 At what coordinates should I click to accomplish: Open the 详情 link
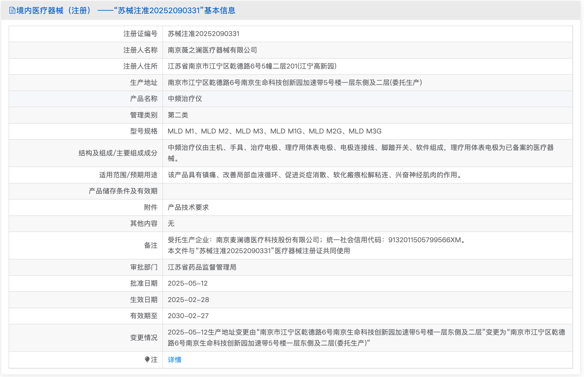(x=174, y=360)
